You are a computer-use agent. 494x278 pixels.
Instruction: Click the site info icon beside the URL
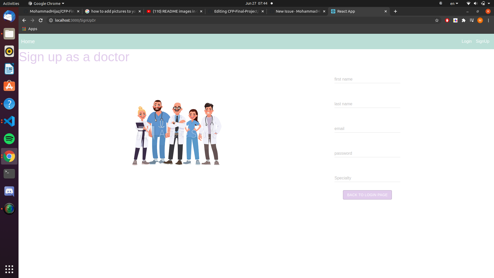(x=51, y=20)
